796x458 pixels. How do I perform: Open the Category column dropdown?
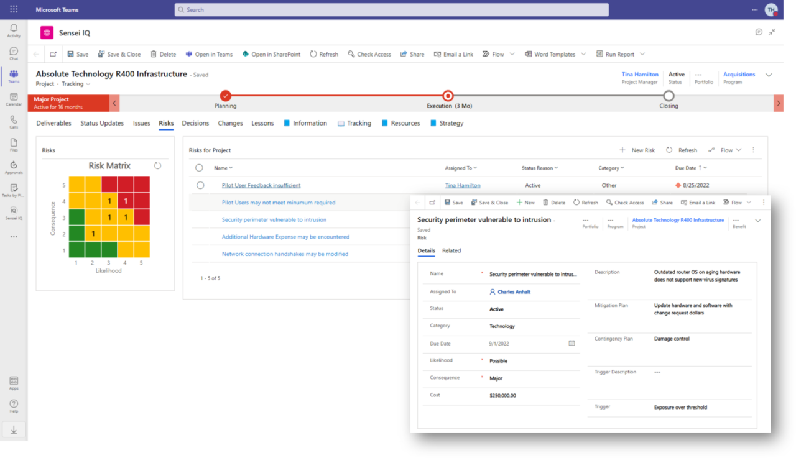(611, 168)
